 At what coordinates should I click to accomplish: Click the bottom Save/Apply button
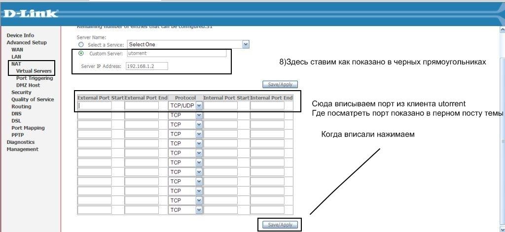point(280,225)
